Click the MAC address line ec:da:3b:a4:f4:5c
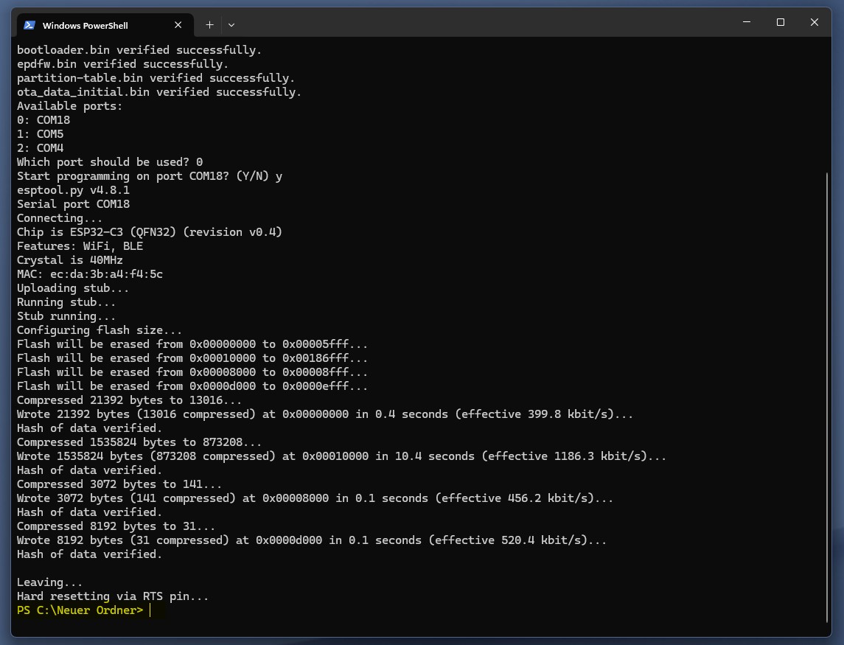Viewport: 844px width, 645px height. (x=90, y=274)
